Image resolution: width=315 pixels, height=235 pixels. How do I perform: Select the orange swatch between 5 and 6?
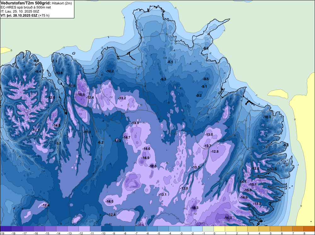pos(276,228)
